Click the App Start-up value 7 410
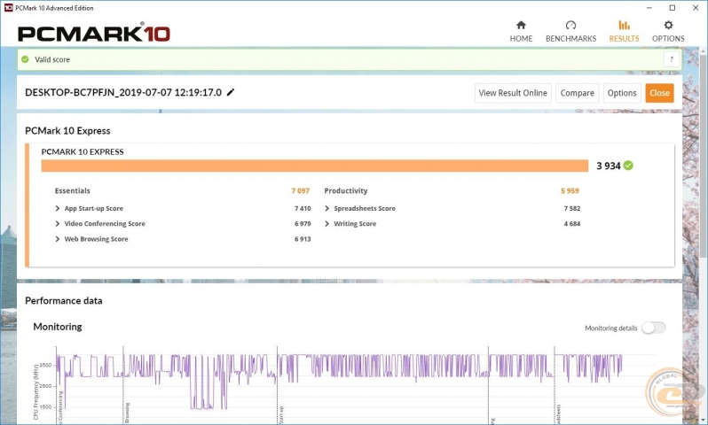 [303, 208]
